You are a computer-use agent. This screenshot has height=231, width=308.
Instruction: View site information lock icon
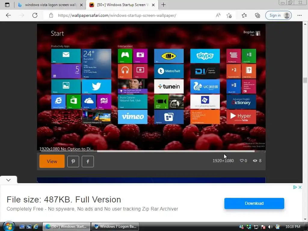(x=51, y=15)
